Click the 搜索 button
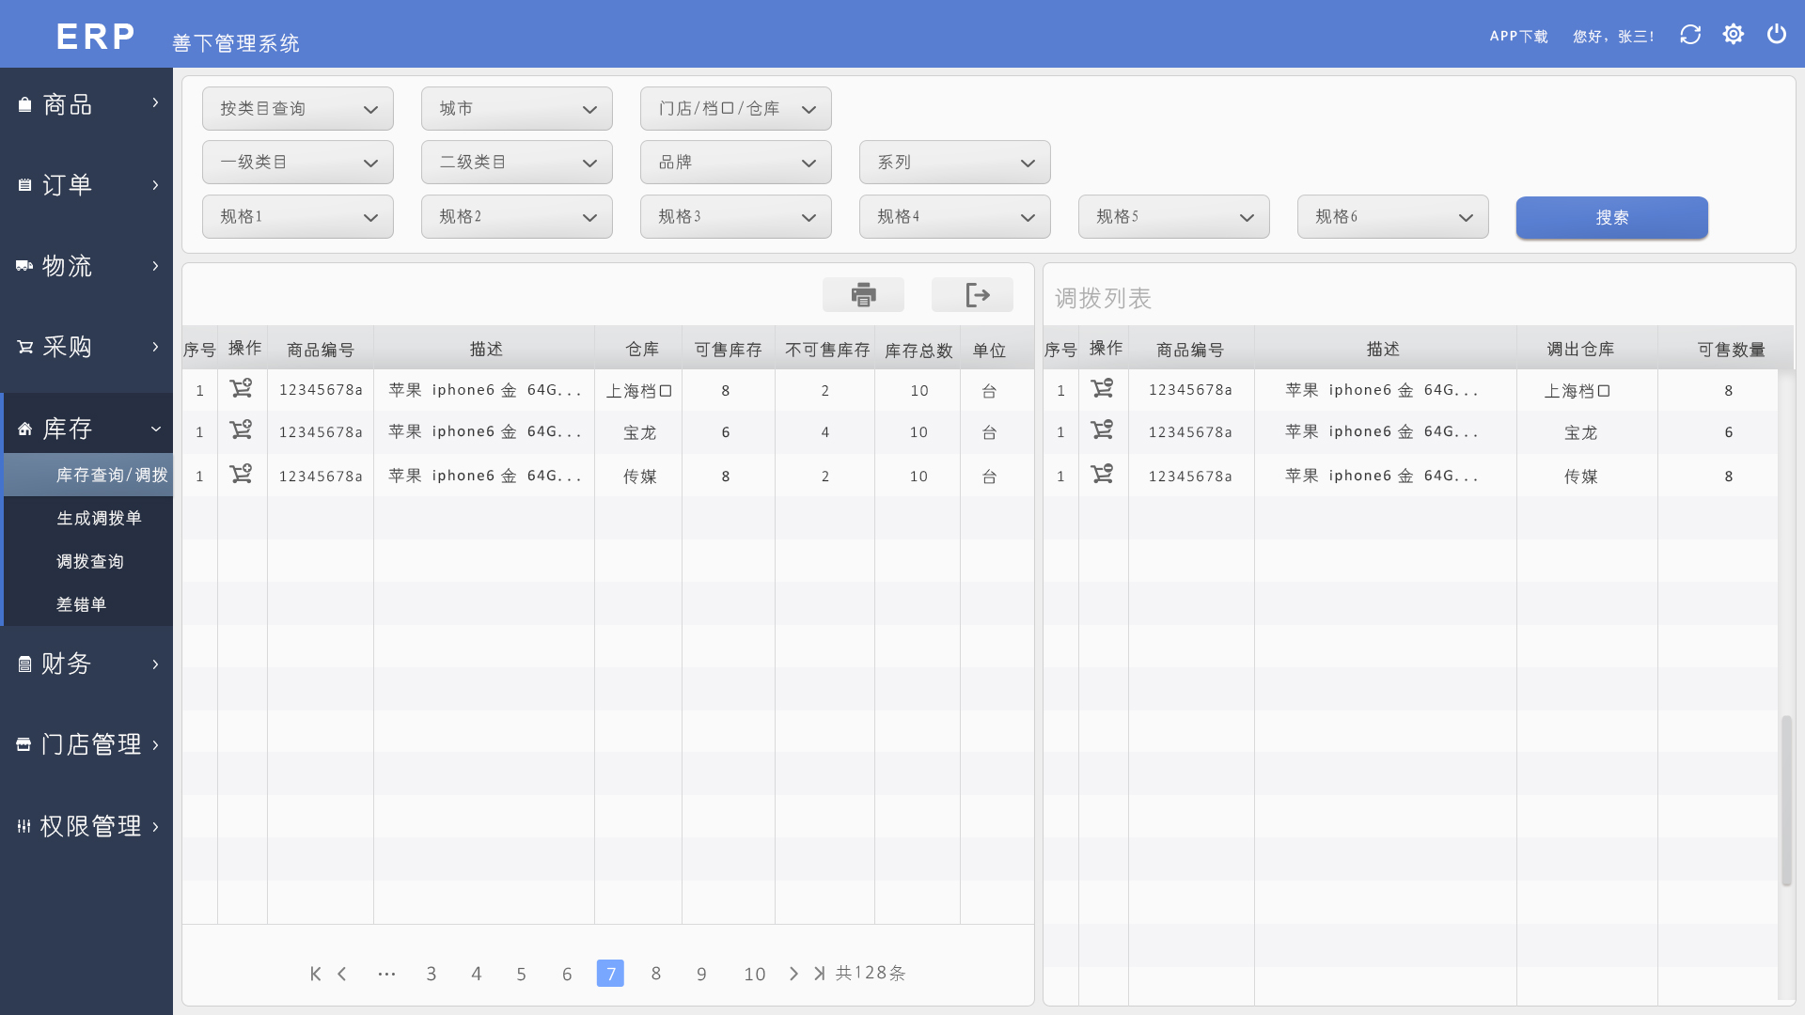This screenshot has width=1805, height=1015. pyautogui.click(x=1610, y=217)
